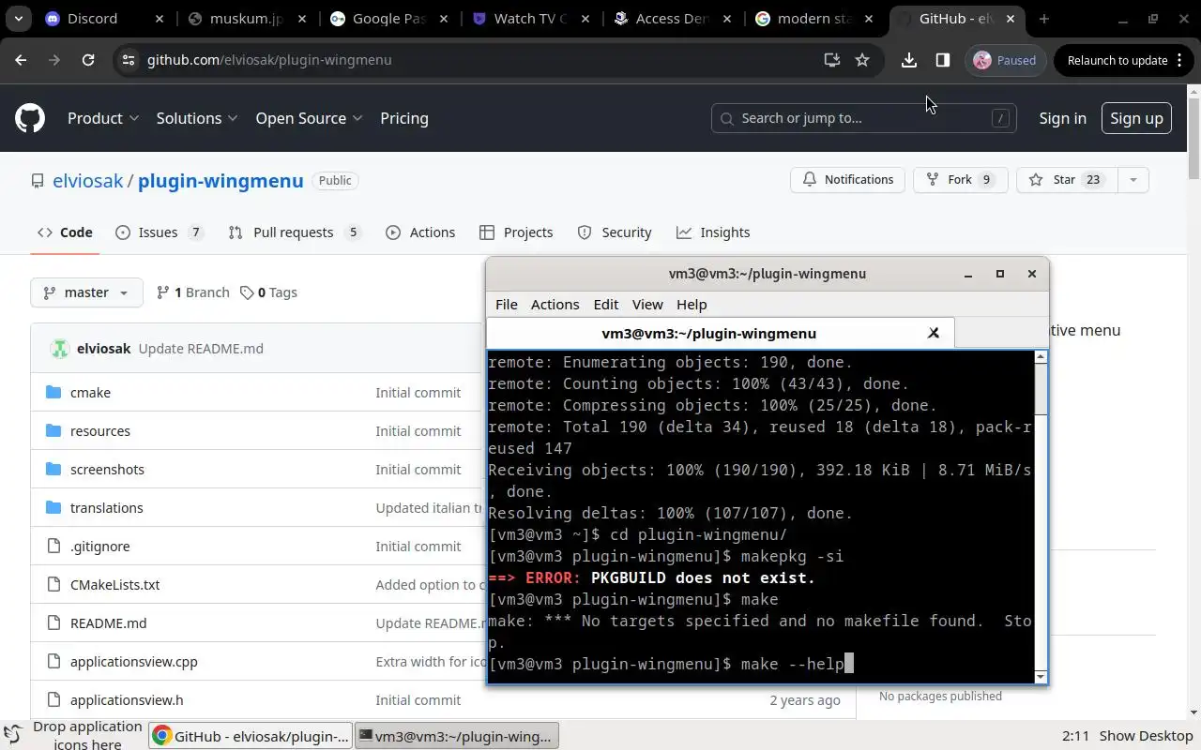1201x750 pixels.
Task: Open the .gitignore file
Action: (x=100, y=547)
